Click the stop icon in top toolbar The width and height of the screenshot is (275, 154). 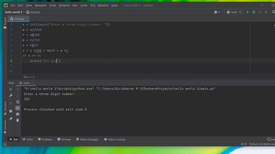266,12
